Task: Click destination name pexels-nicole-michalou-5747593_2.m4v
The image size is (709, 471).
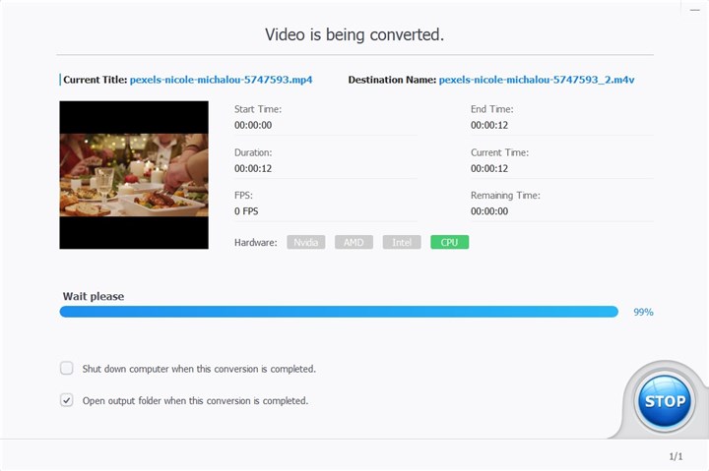Action: point(537,80)
